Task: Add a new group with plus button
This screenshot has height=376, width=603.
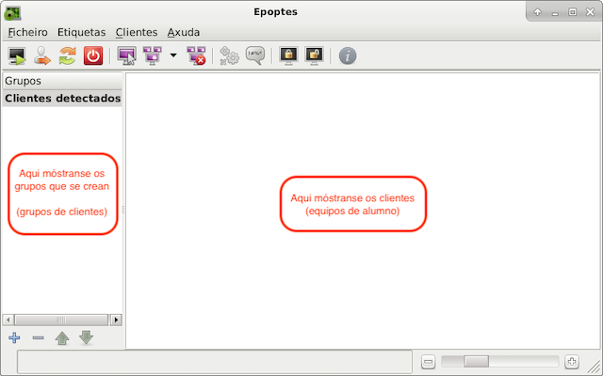Action: (14, 337)
